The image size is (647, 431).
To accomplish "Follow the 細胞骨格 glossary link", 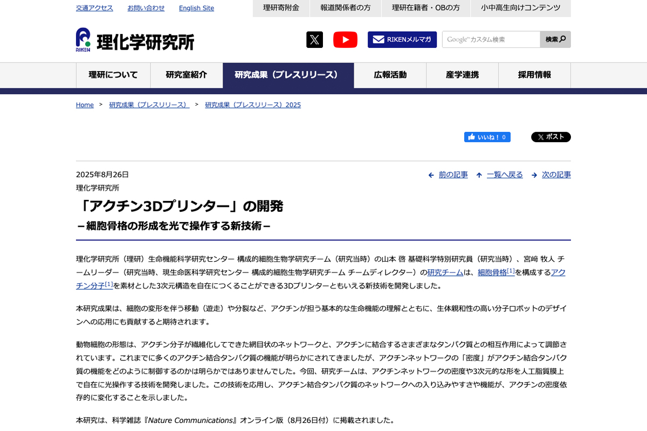I will 492,273.
